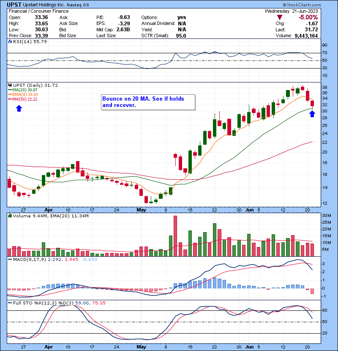338x351 pixels.
Task: Click the Annual Dividend label
Action: coord(158,23)
